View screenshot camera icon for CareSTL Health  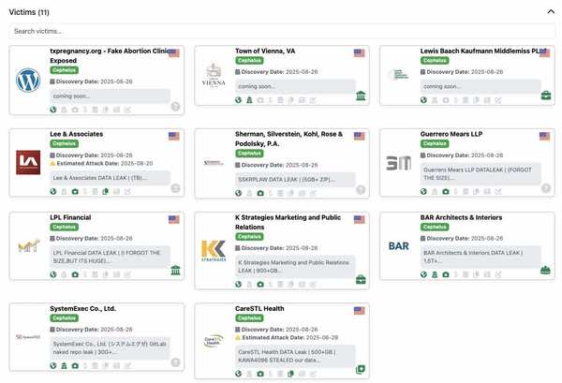[x=260, y=374]
